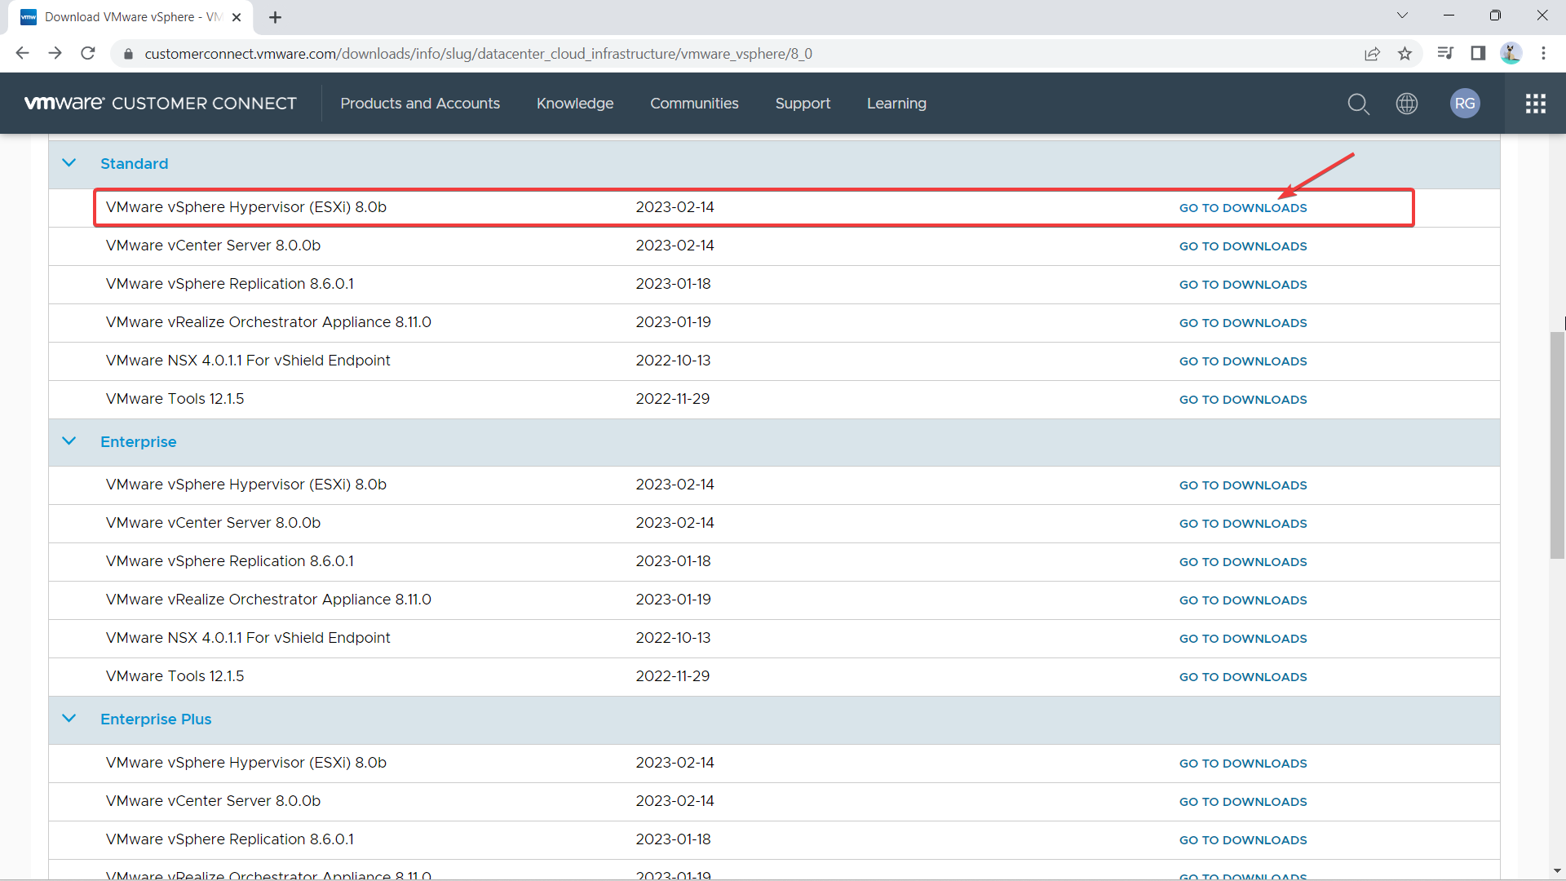Go to downloads for Standard vSphere Replication 8.6.0.1
This screenshot has width=1566, height=881.
tap(1242, 285)
